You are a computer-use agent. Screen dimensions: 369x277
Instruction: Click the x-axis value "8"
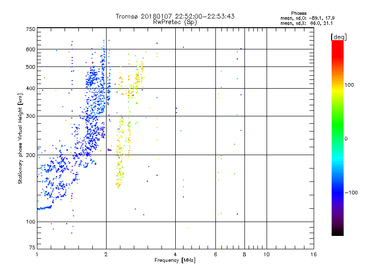[x=244, y=254]
